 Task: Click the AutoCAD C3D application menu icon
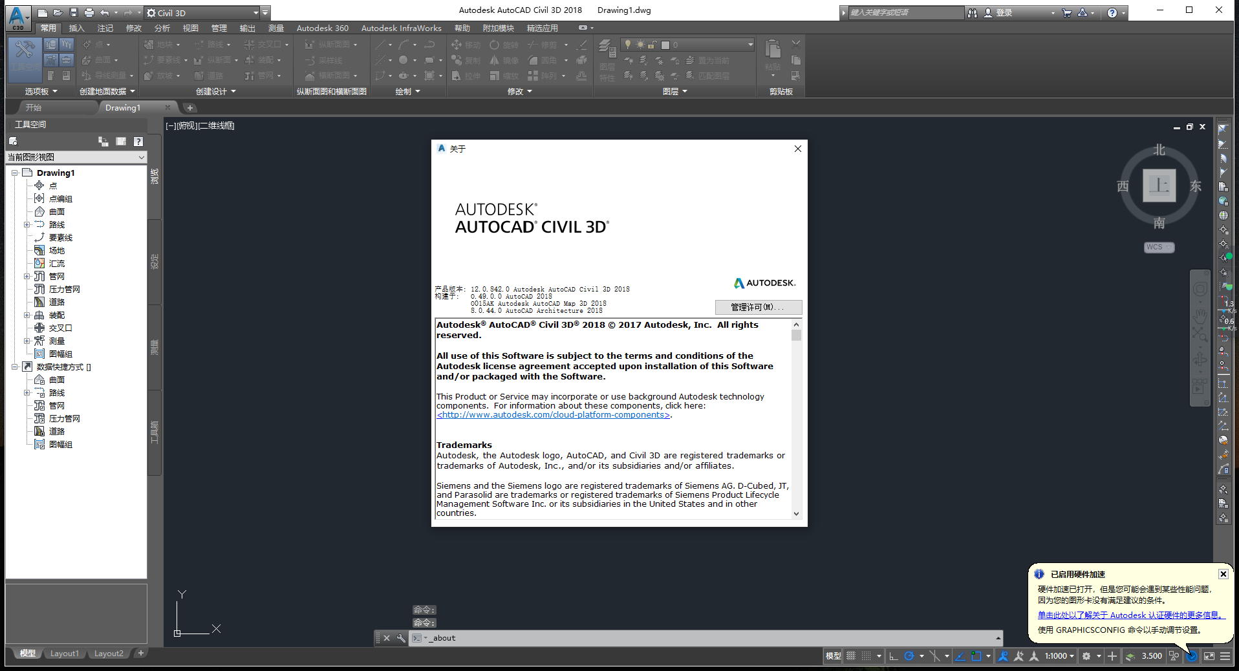[17, 17]
